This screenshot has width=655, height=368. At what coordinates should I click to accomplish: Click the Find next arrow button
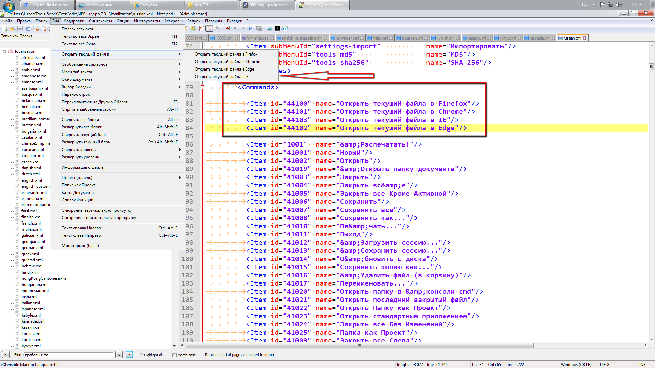coord(129,355)
